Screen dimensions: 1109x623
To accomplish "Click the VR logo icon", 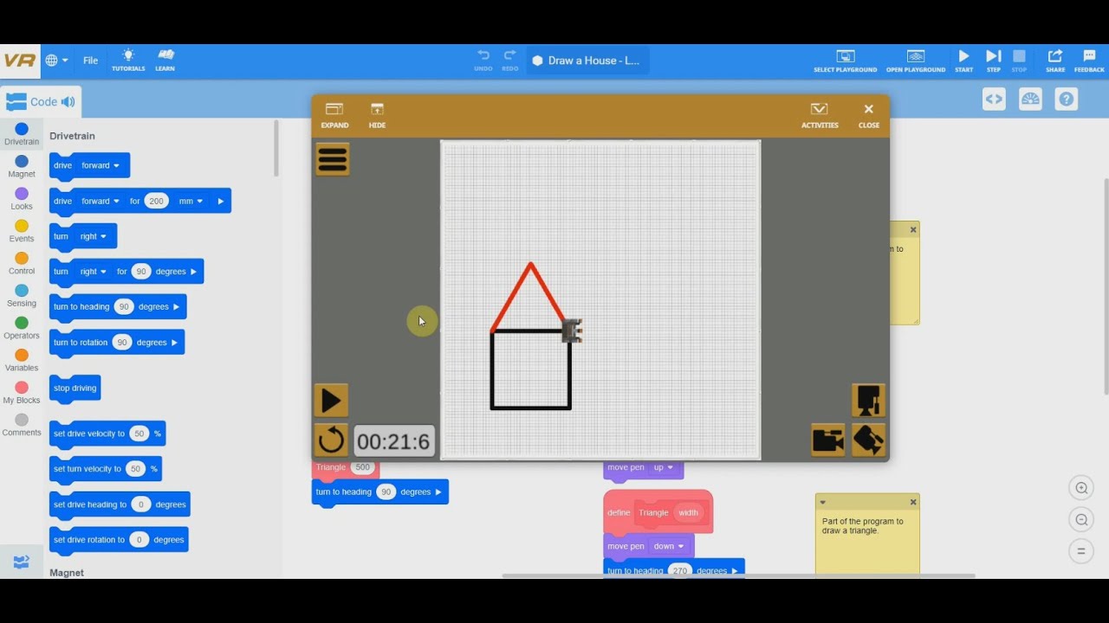I will point(19,61).
